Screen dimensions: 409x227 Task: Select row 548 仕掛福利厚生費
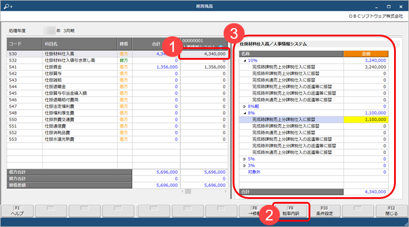click(x=117, y=113)
